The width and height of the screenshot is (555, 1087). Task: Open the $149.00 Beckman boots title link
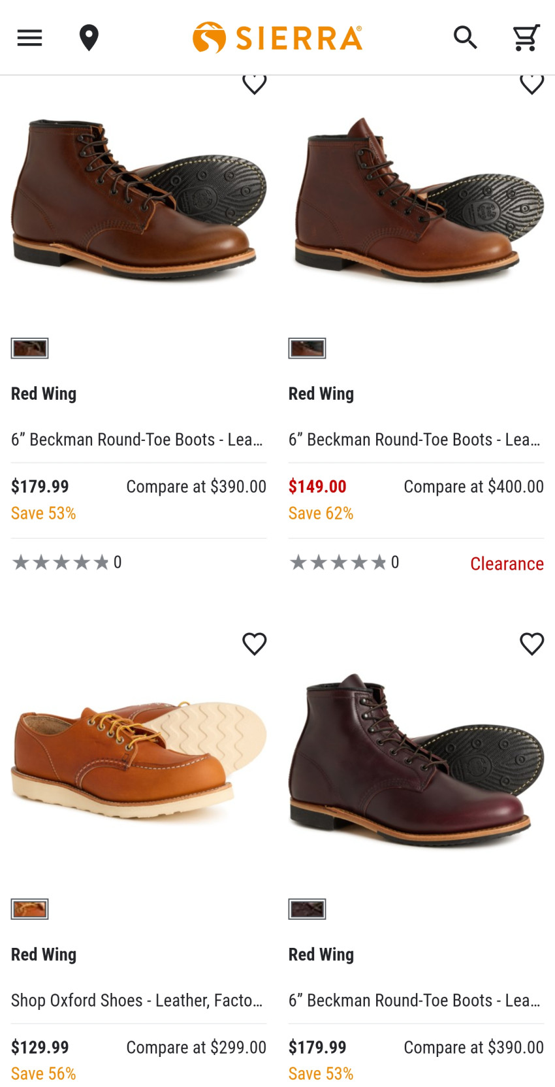click(415, 440)
